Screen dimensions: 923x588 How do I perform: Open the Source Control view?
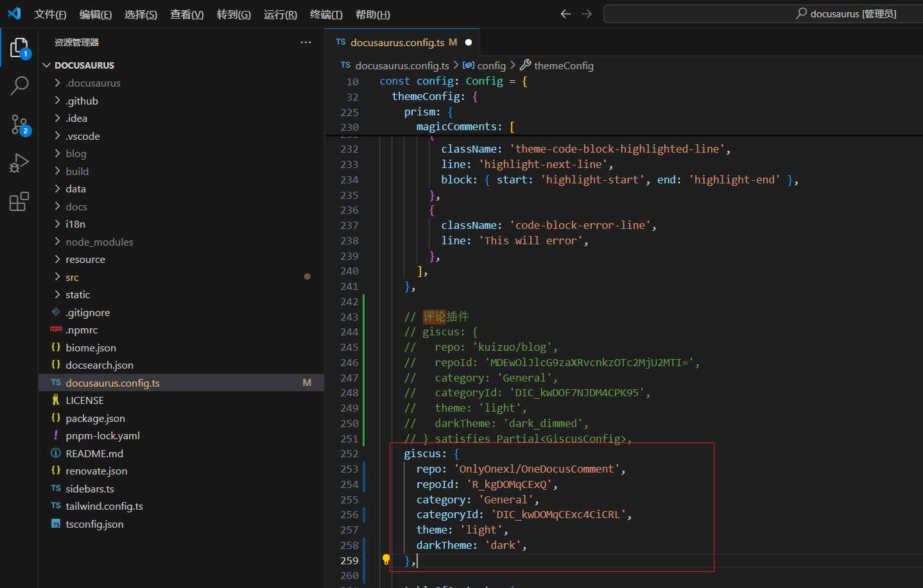pos(19,124)
